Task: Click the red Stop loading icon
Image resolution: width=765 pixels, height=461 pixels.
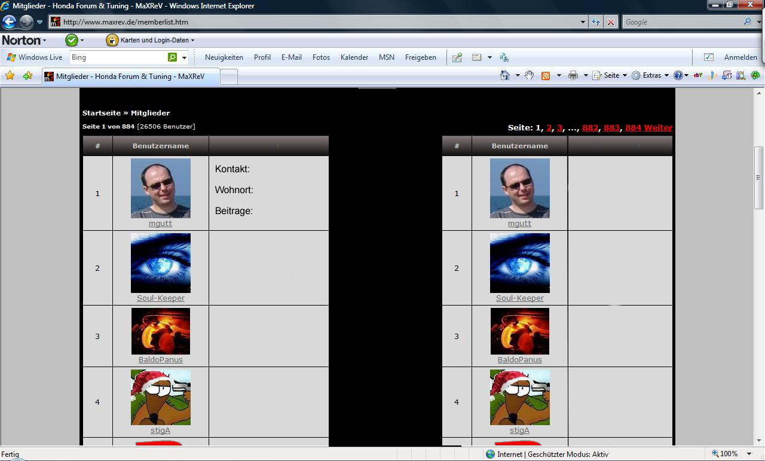Action: pyautogui.click(x=610, y=22)
